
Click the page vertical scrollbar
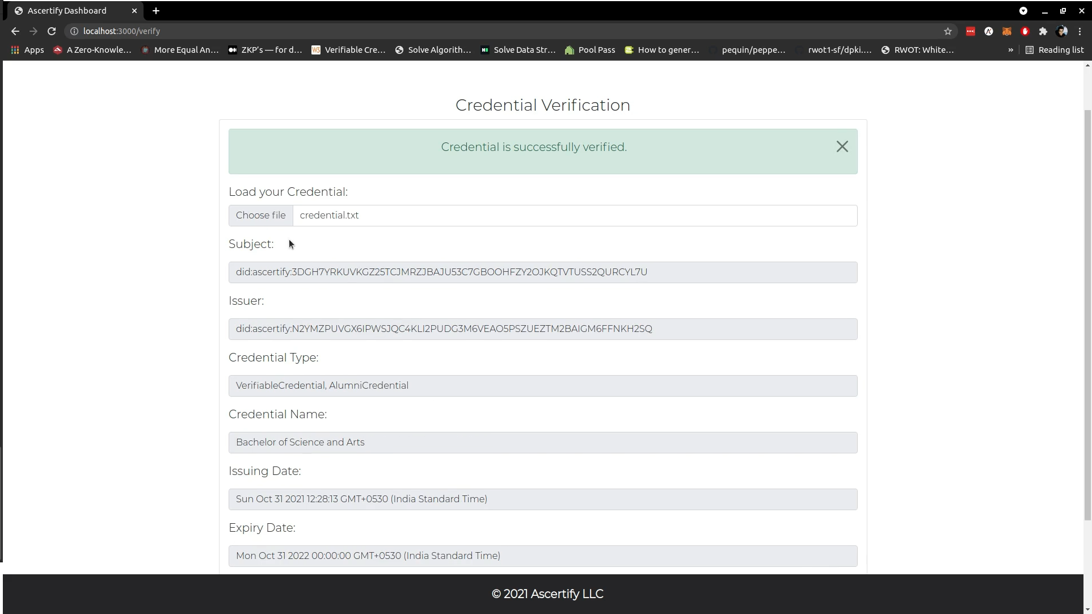(x=1087, y=312)
